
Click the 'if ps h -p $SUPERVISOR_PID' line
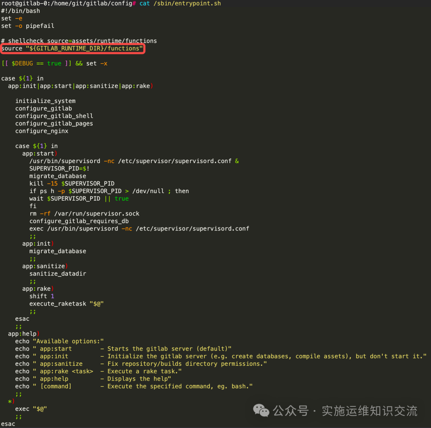pos(109,191)
